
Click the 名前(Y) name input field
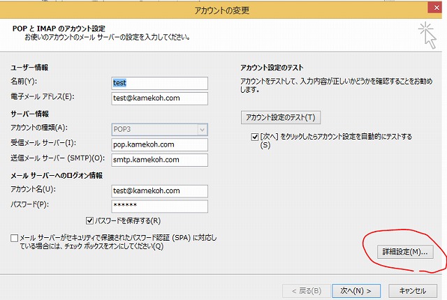point(160,83)
